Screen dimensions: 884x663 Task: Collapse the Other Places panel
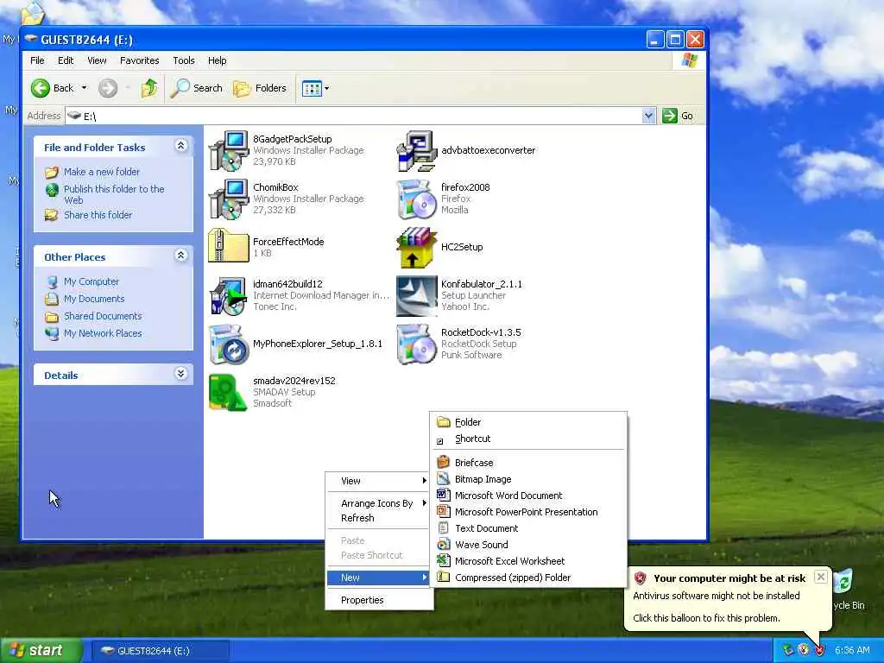click(181, 256)
